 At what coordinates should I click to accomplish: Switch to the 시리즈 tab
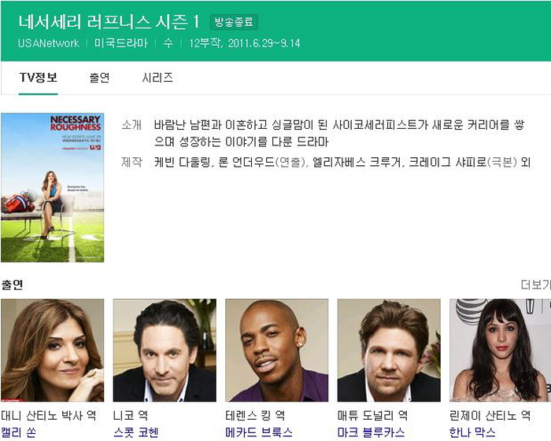tap(157, 78)
